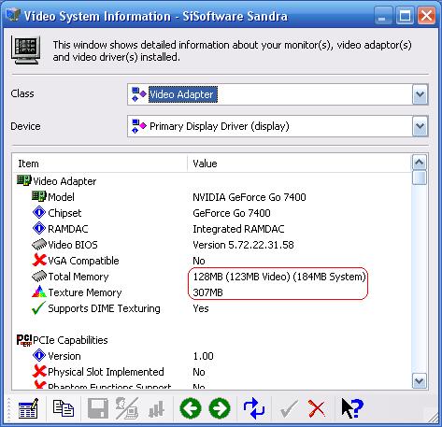Click the toolbar grip handle
This screenshot has width=442, height=427.
click(8, 408)
